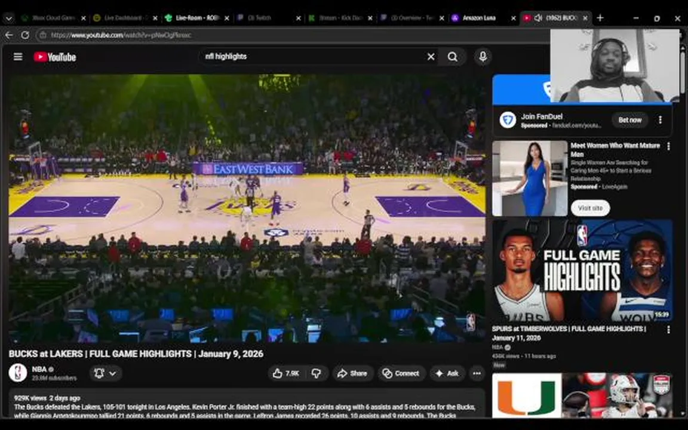Clear the 'nfl highlights' search text
688x430 pixels.
pyautogui.click(x=431, y=57)
